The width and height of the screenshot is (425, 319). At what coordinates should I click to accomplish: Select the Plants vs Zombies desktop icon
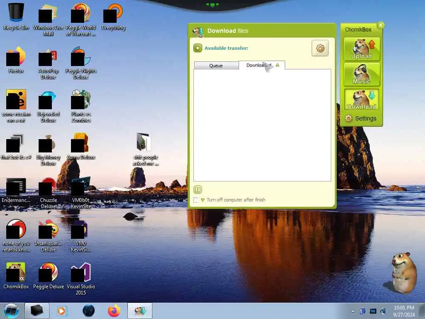[x=81, y=106]
